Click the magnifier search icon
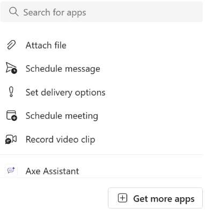Image resolution: width=205 pixels, height=210 pixels. coord(13,12)
